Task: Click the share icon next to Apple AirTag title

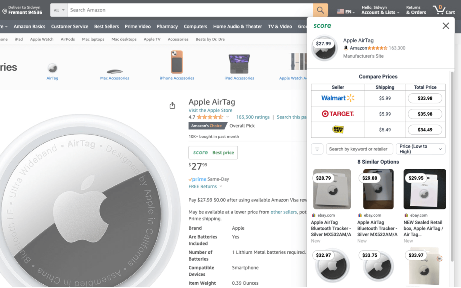Action: [x=172, y=105]
